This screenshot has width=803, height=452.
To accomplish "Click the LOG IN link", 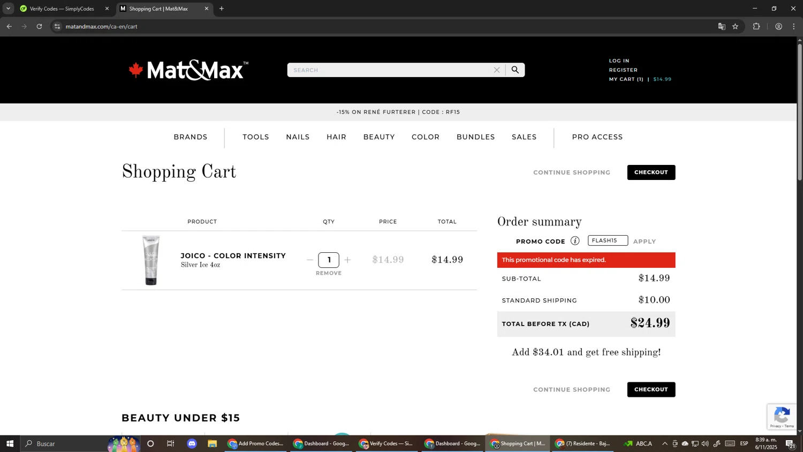I will (619, 61).
